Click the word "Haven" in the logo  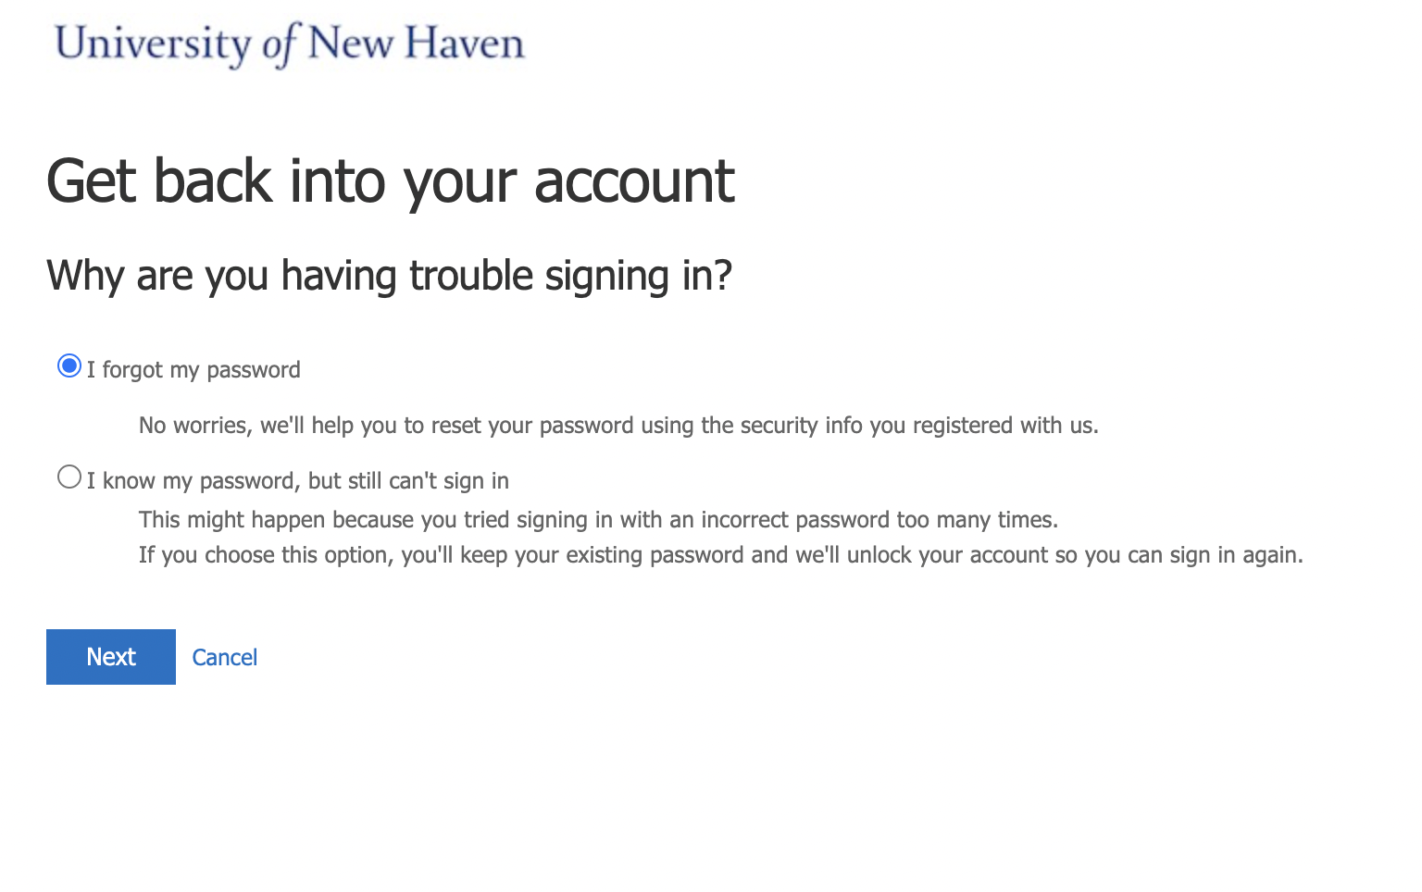(x=465, y=43)
